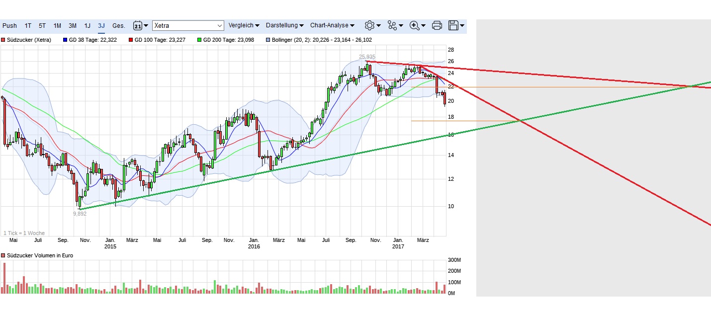Switch to the 1T timeframe
This screenshot has height=313, width=711.
point(28,25)
